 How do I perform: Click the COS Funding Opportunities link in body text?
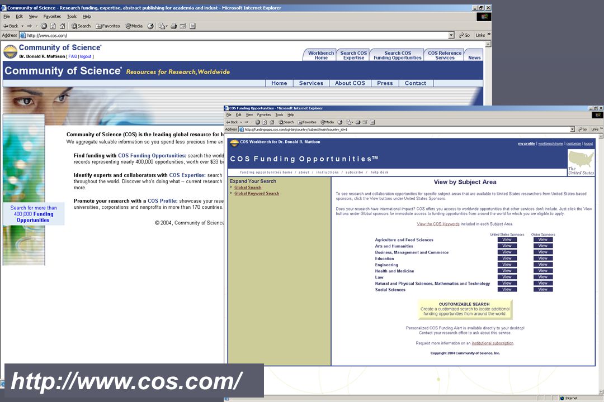coord(152,156)
